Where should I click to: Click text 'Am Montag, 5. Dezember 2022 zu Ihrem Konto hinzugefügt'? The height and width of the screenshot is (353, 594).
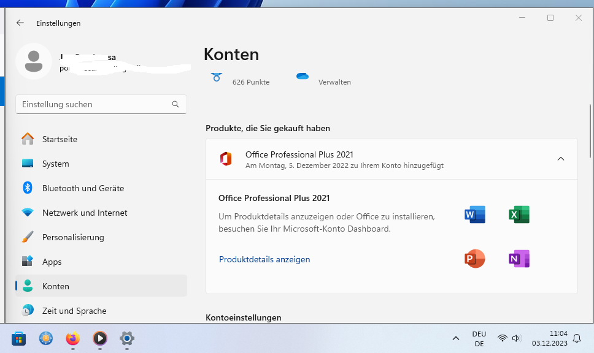(344, 165)
